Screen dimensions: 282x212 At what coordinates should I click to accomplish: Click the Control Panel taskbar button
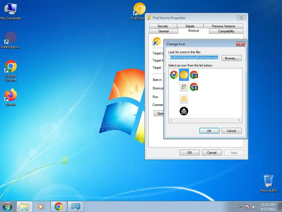[75, 206]
